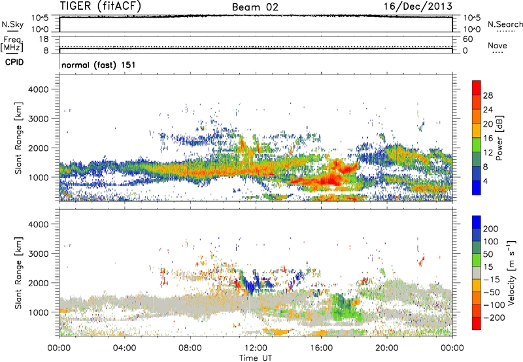Select the '4' tick on Power color bar
The height and width of the screenshot is (362, 523).
click(x=485, y=182)
